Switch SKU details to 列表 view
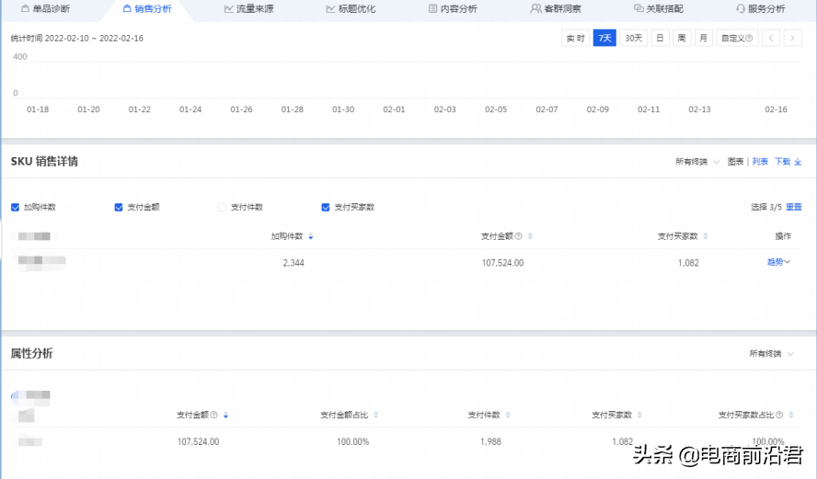The width and height of the screenshot is (817, 479). tap(760, 162)
